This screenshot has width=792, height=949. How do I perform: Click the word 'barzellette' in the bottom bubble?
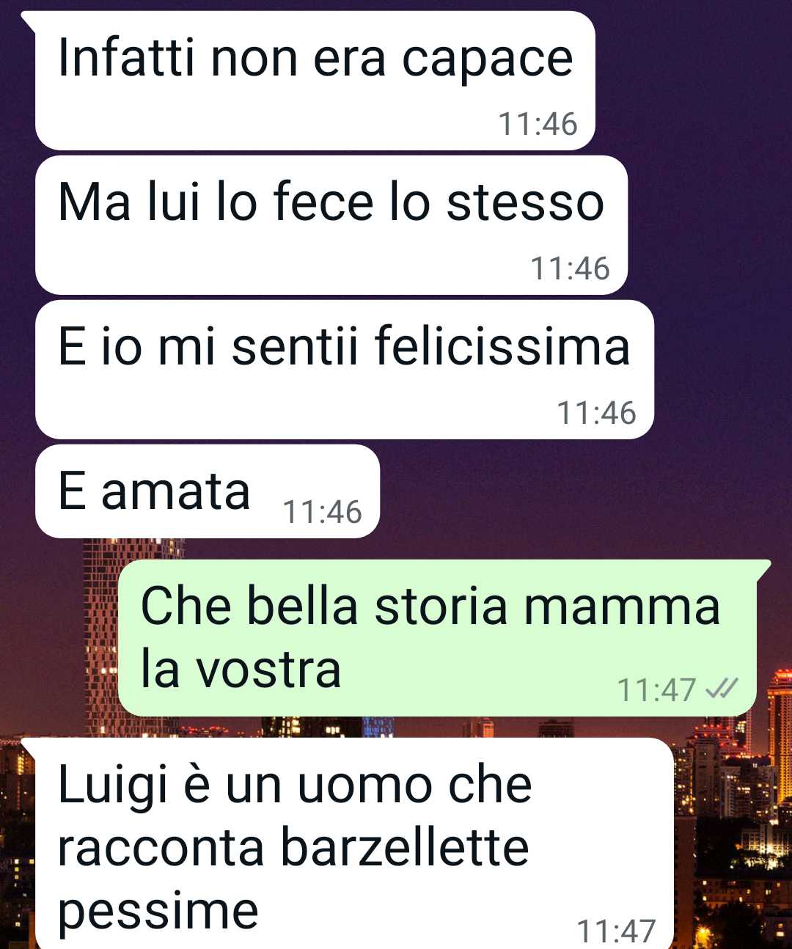[405, 848]
